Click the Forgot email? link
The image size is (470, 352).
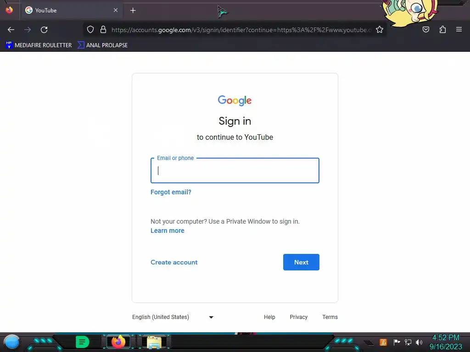click(171, 192)
